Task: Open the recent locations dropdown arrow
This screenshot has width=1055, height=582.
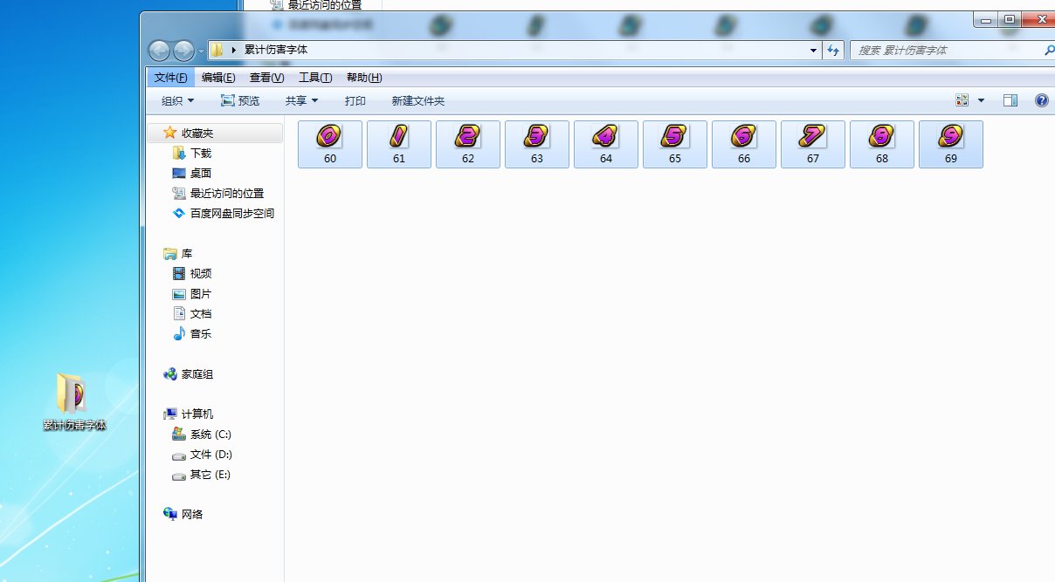Action: click(x=201, y=51)
